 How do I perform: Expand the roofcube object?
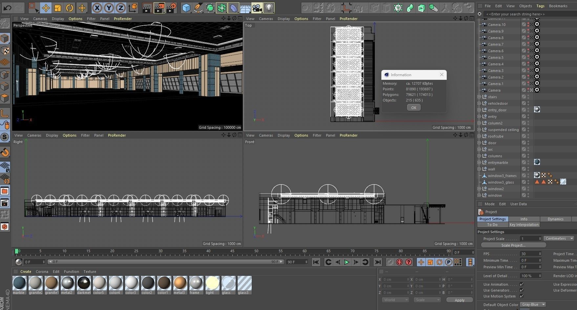[479, 136]
